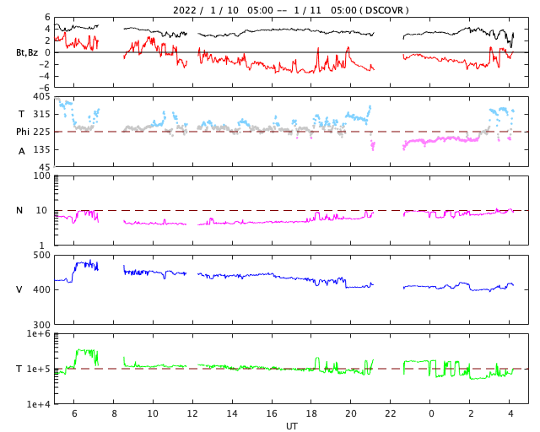
Task: Click the '300' tick label on velocity axis
Action: pyautogui.click(x=41, y=325)
